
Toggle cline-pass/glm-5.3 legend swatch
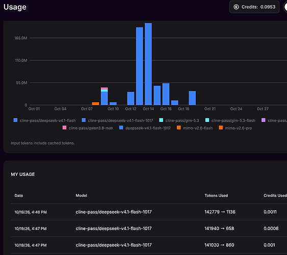point(161,120)
